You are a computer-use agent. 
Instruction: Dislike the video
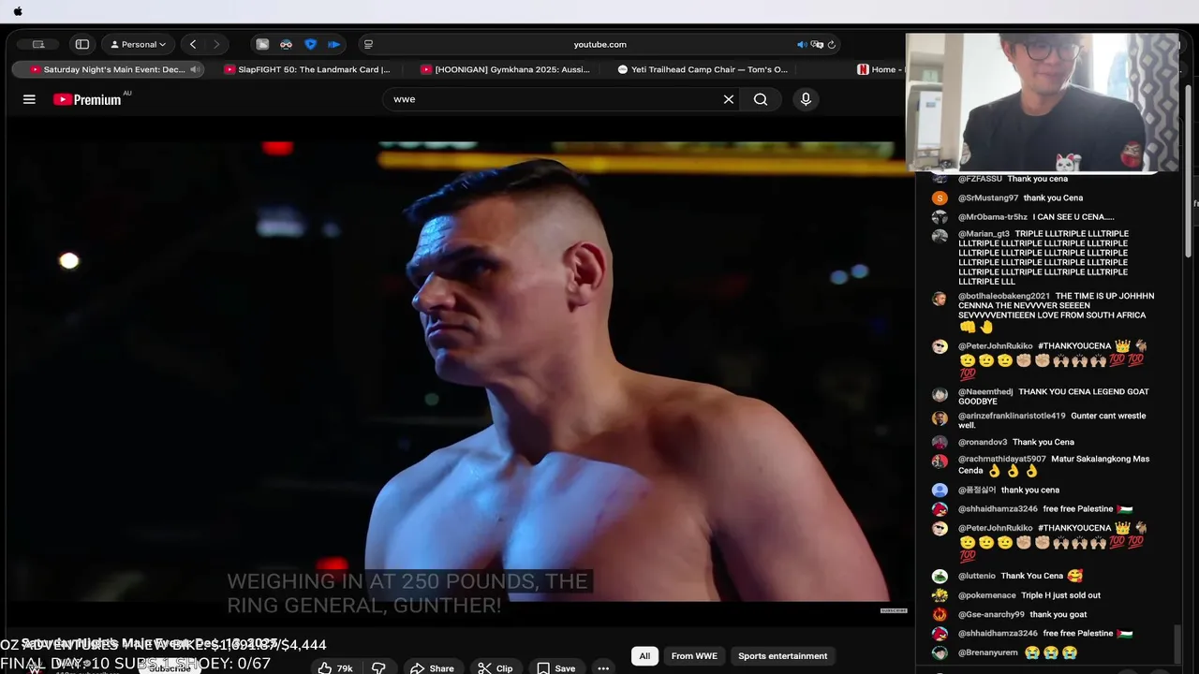378,667
